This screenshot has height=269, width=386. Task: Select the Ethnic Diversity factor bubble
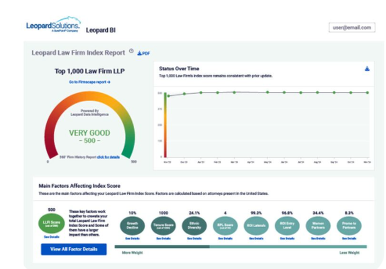click(x=194, y=226)
